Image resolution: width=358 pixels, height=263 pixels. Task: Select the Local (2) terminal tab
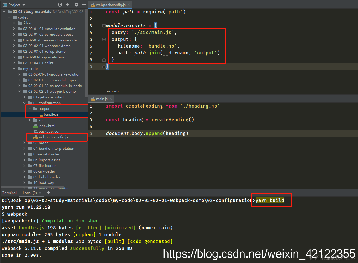coord(30,193)
